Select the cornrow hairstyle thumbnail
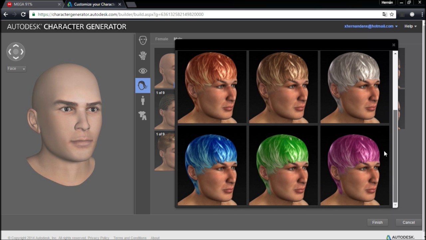Viewport: 426px width, 240px height. [165, 109]
